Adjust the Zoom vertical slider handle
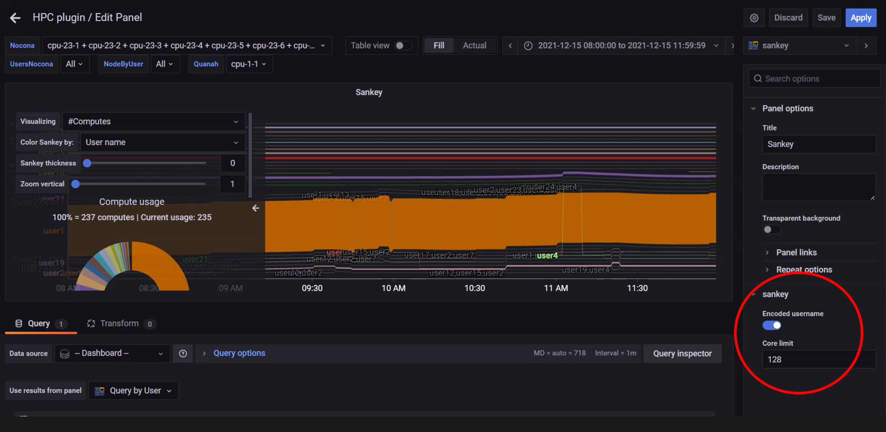Image resolution: width=886 pixels, height=432 pixels. (76, 184)
